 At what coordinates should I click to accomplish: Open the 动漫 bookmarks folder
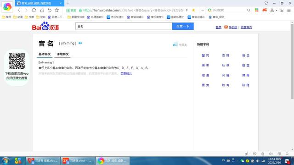pyautogui.click(x=18, y=17)
